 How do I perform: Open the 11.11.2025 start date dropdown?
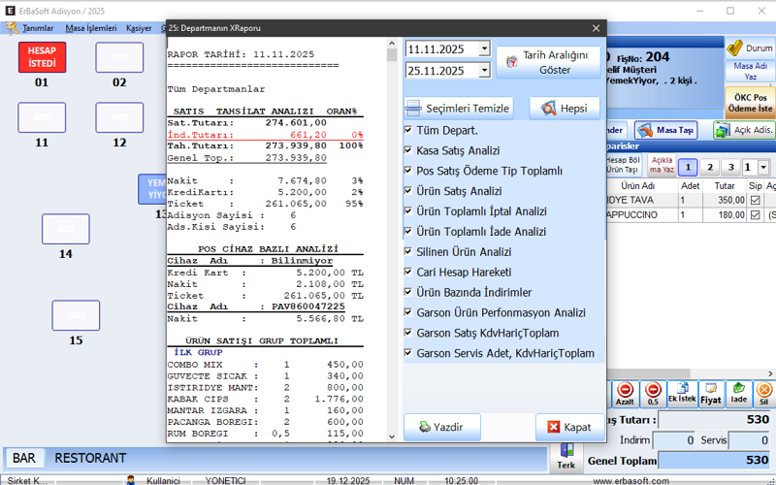483,49
